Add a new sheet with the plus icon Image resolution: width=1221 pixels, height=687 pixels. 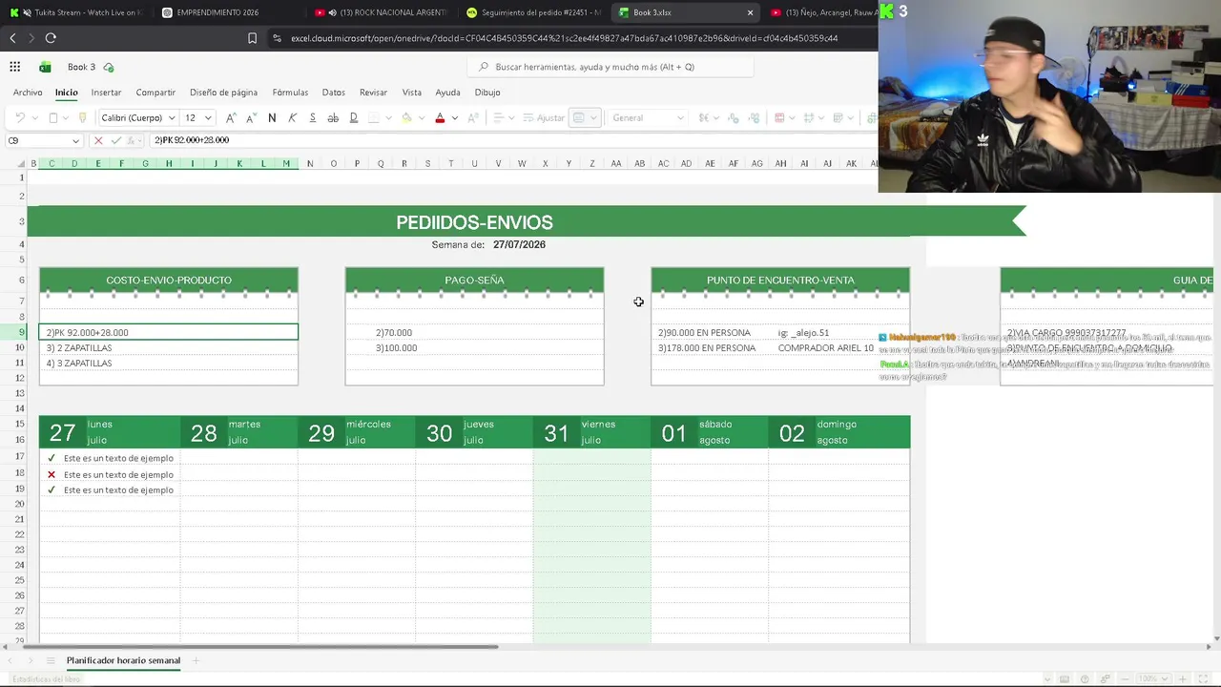196,660
